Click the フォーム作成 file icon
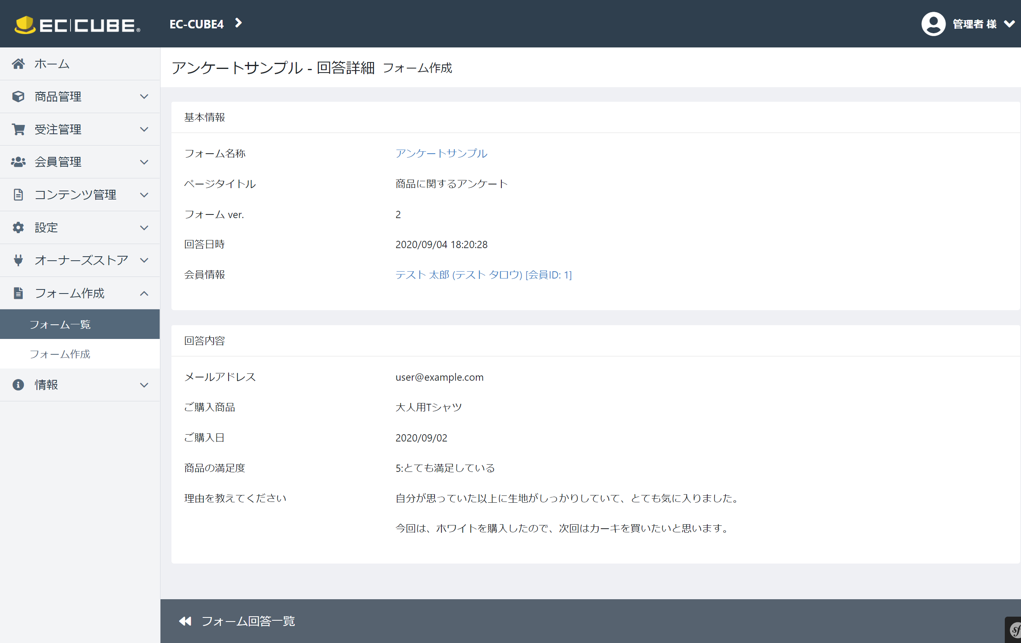Viewport: 1021px width, 643px height. [x=18, y=293]
